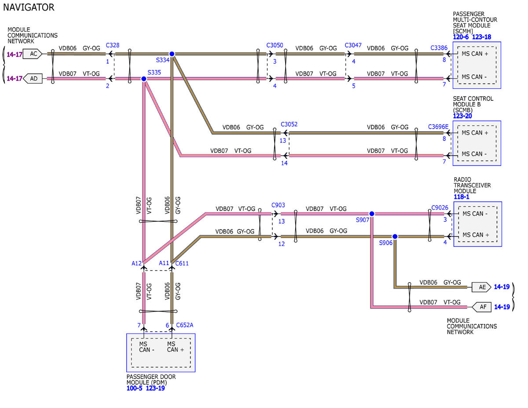This screenshot has width=528, height=408.
Task: Select pin 13 of connector C3052
Action: click(x=282, y=140)
